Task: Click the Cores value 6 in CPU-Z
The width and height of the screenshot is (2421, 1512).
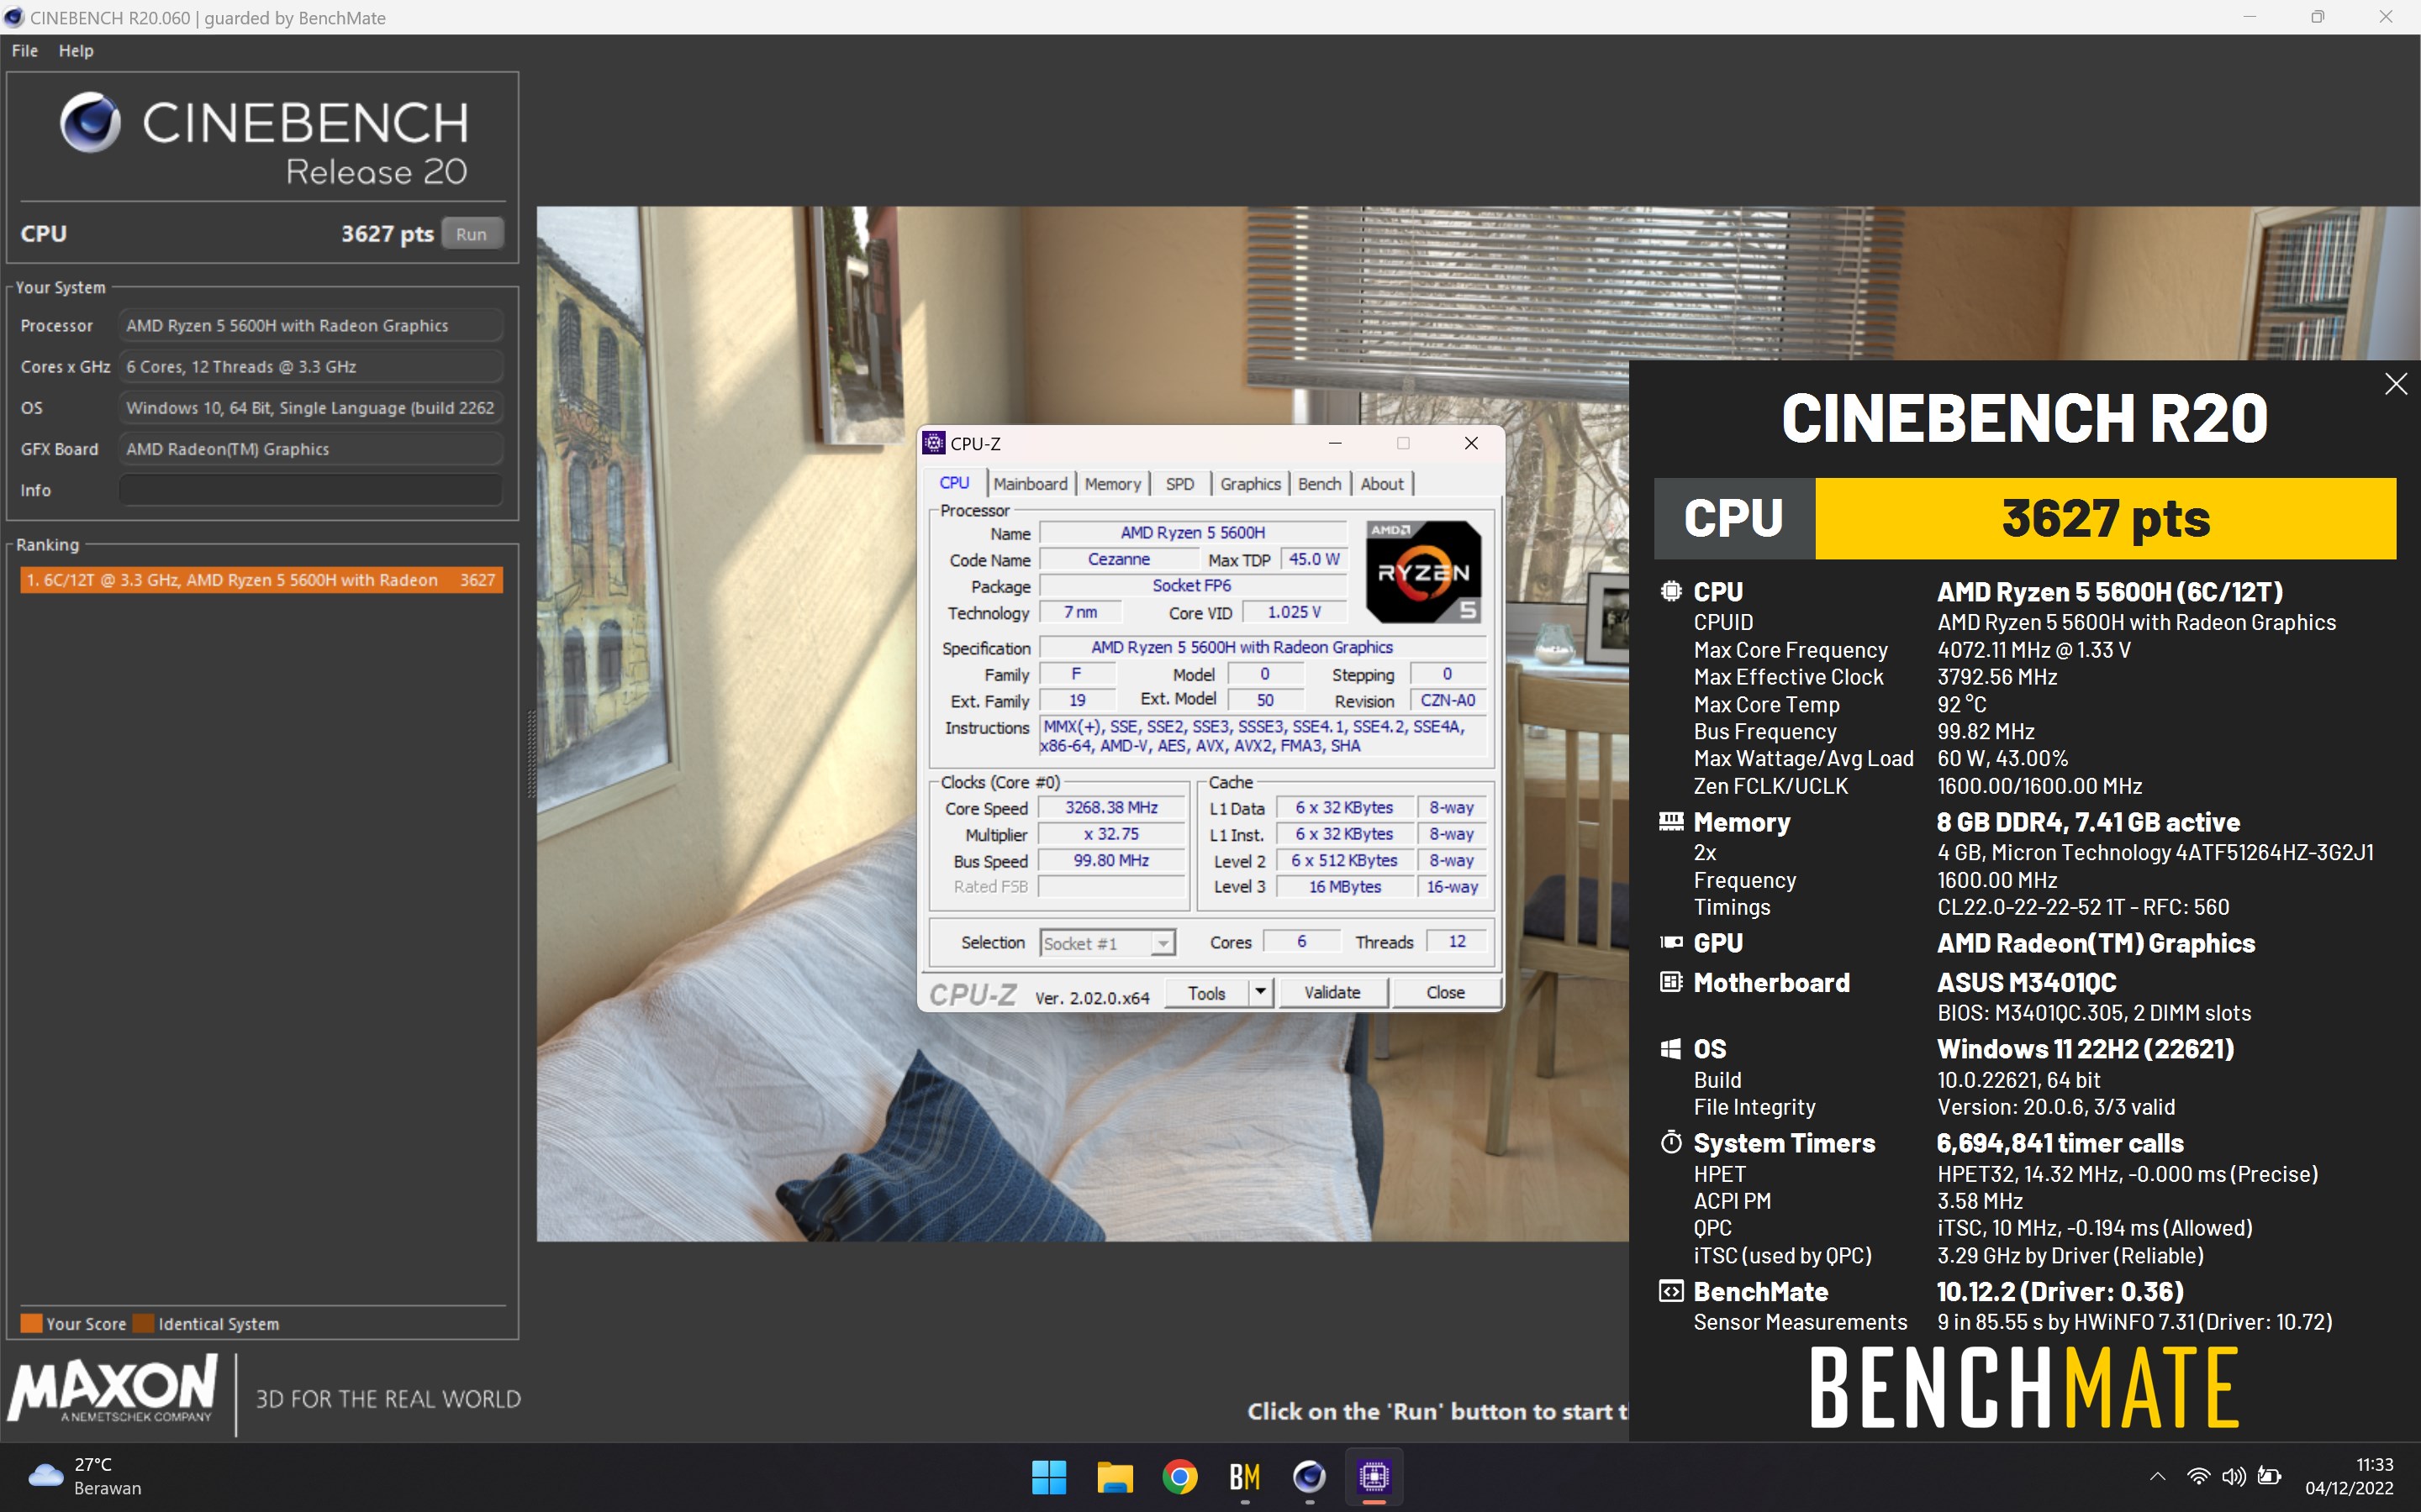Action: [1301, 942]
